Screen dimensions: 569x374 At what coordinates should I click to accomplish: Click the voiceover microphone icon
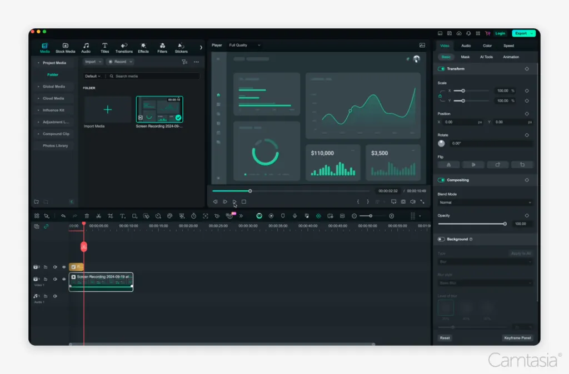(x=295, y=216)
